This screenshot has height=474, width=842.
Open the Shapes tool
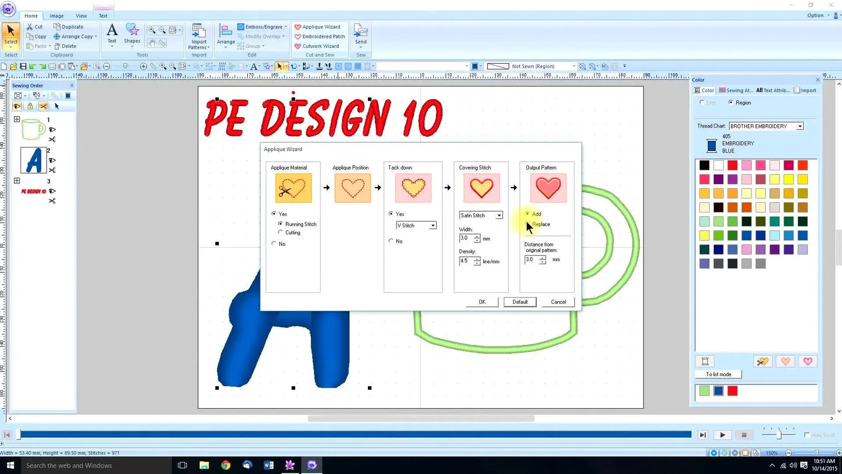point(132,34)
